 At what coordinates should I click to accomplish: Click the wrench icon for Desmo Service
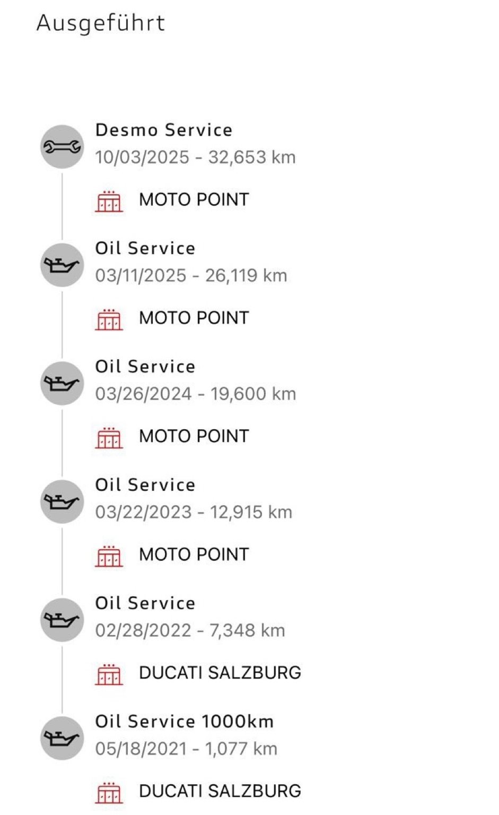(x=62, y=147)
